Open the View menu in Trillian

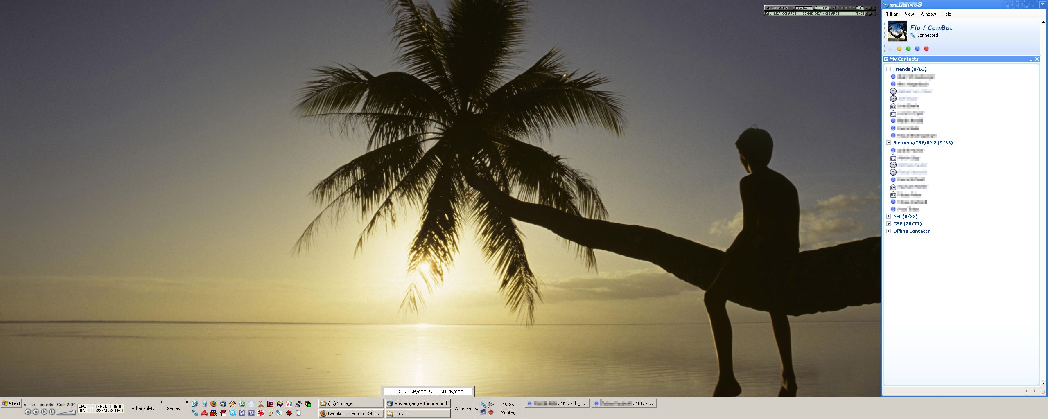(909, 14)
